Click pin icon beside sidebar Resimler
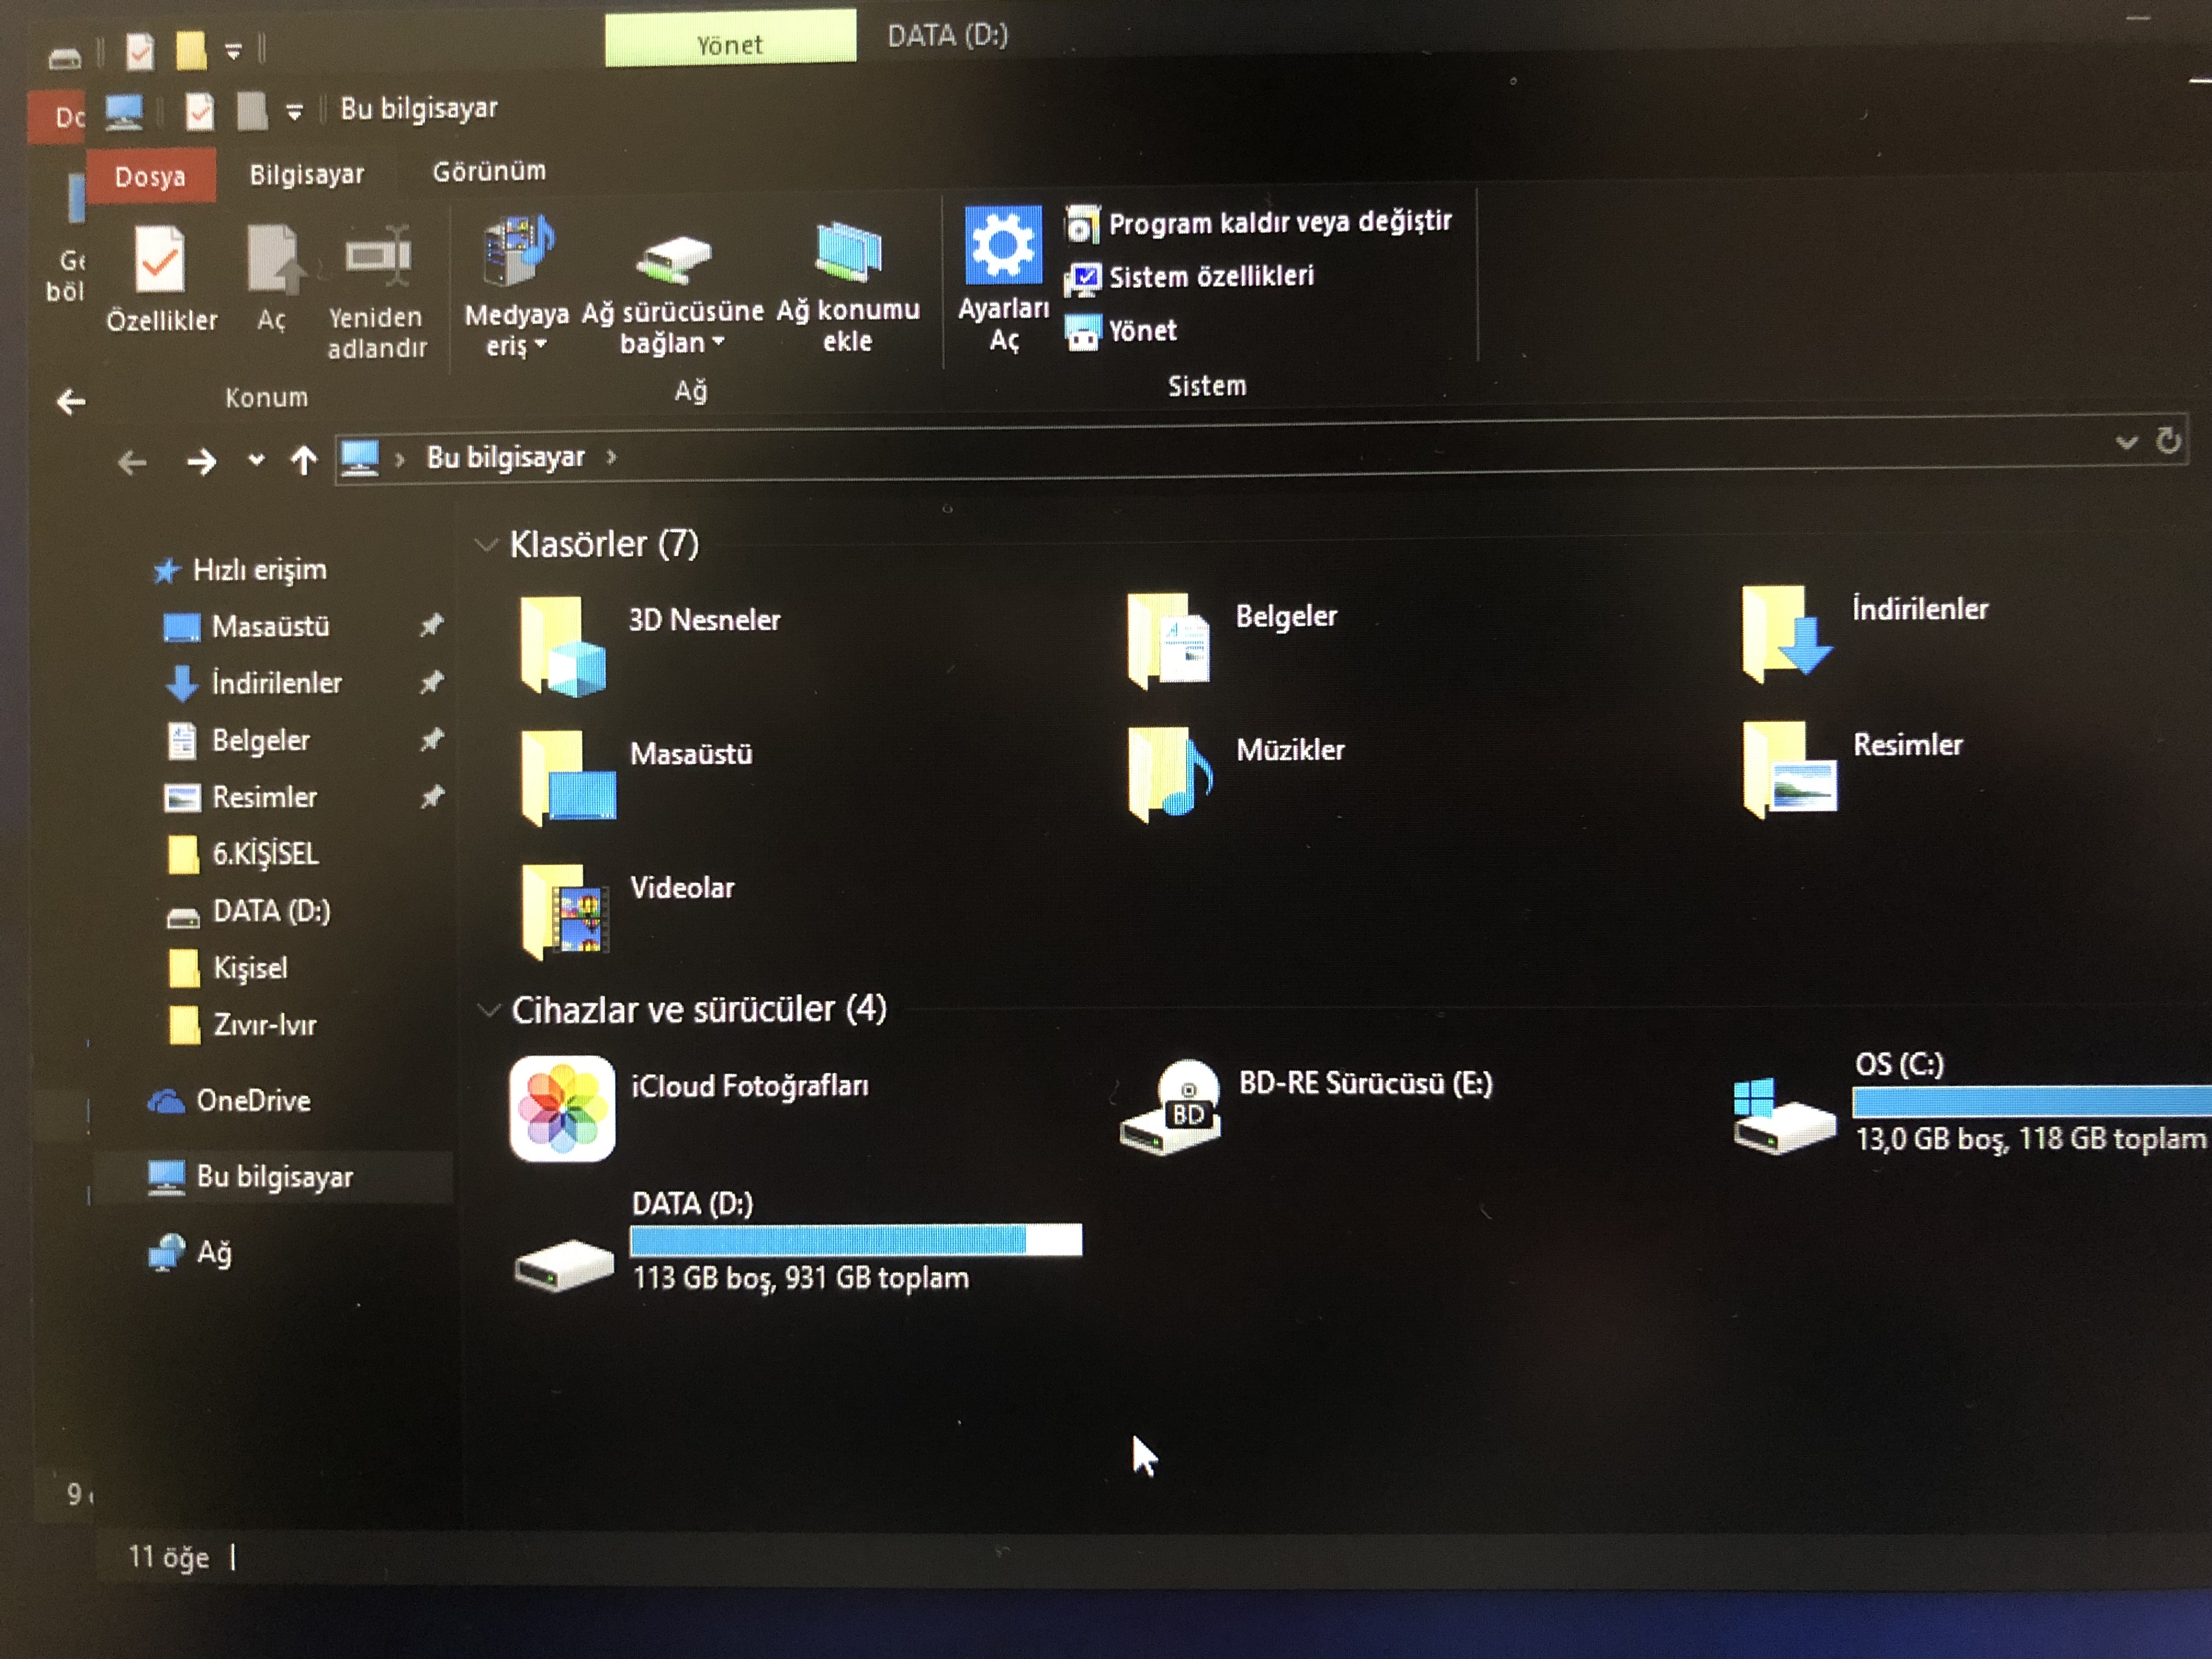The width and height of the screenshot is (2212, 1659). tap(431, 797)
